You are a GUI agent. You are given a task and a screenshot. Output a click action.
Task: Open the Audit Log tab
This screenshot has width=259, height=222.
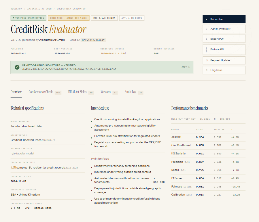click(134, 92)
